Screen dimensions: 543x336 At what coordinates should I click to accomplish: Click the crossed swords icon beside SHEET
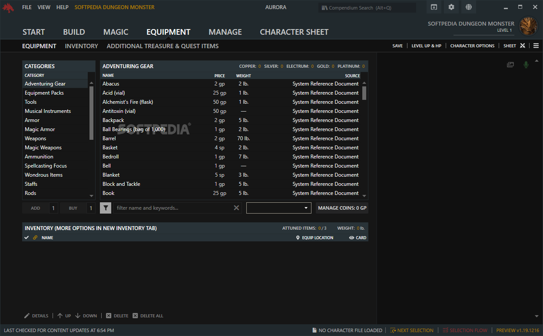pos(523,46)
